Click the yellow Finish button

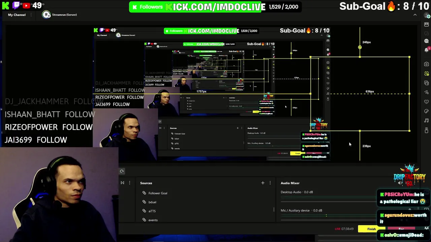(371, 229)
